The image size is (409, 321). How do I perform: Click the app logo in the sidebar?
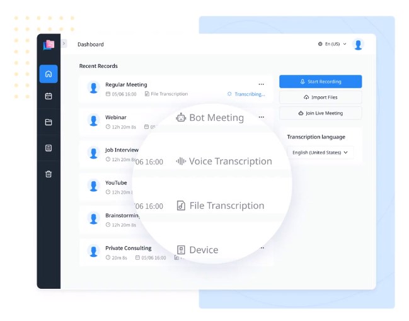(49, 45)
